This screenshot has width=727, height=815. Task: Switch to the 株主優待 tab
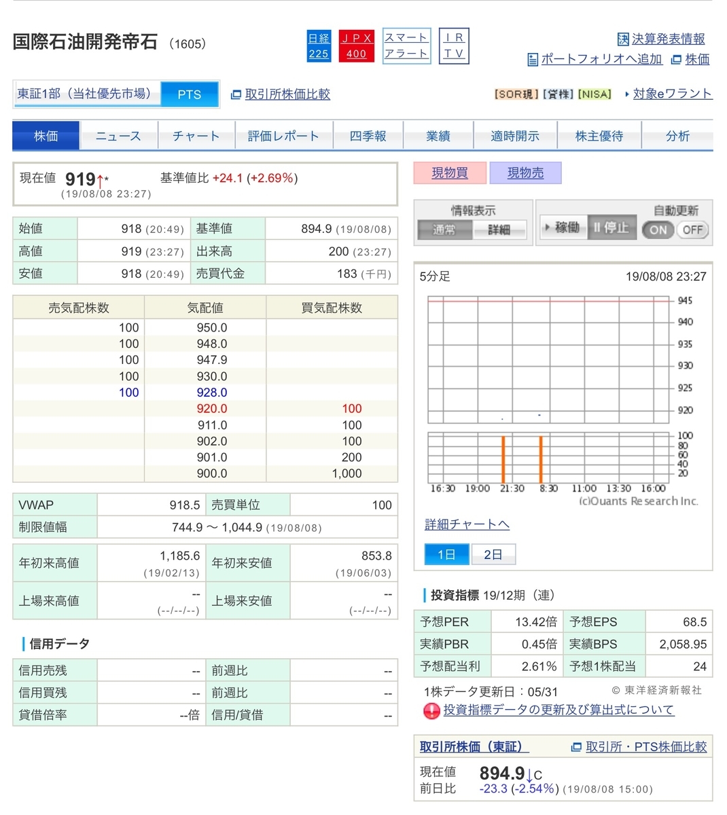coord(599,136)
